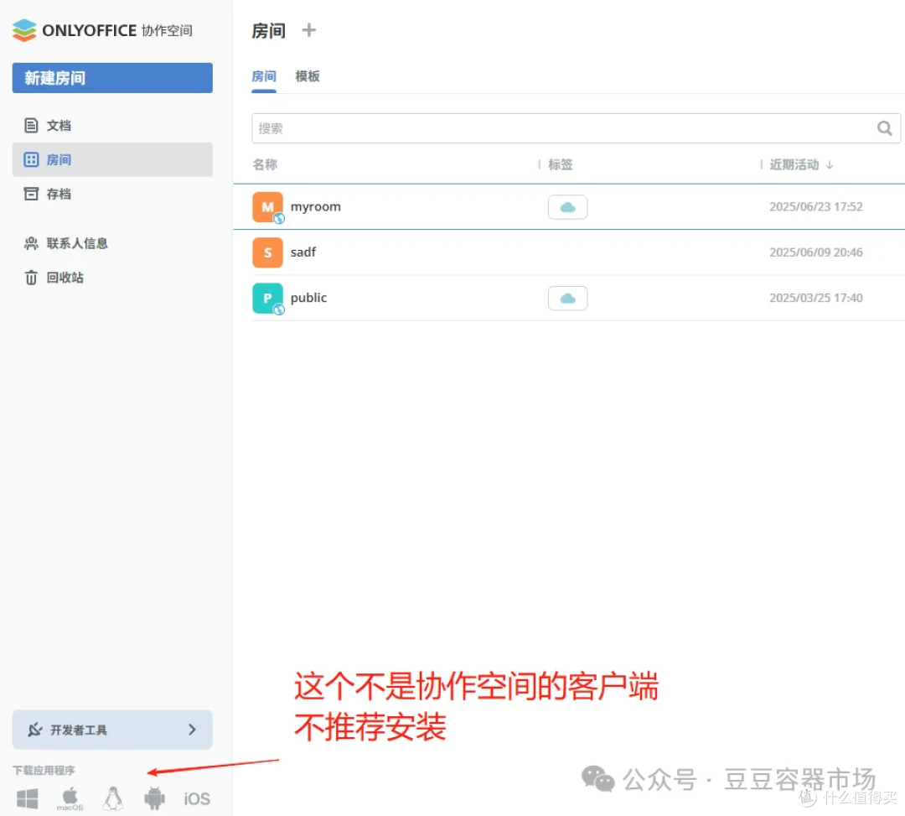Image resolution: width=905 pixels, height=816 pixels.
Task: Toggle the 近期活动 sort direction arrow
Action: click(x=830, y=165)
